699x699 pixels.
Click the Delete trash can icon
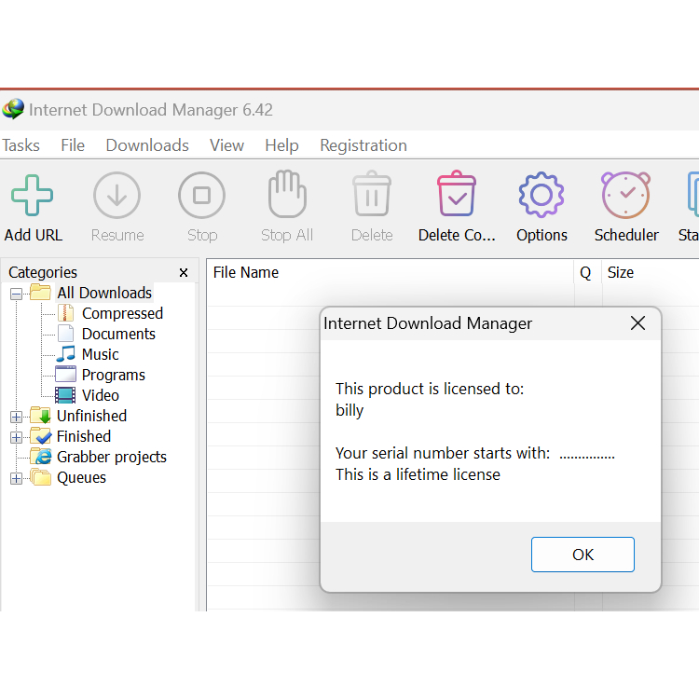(372, 195)
